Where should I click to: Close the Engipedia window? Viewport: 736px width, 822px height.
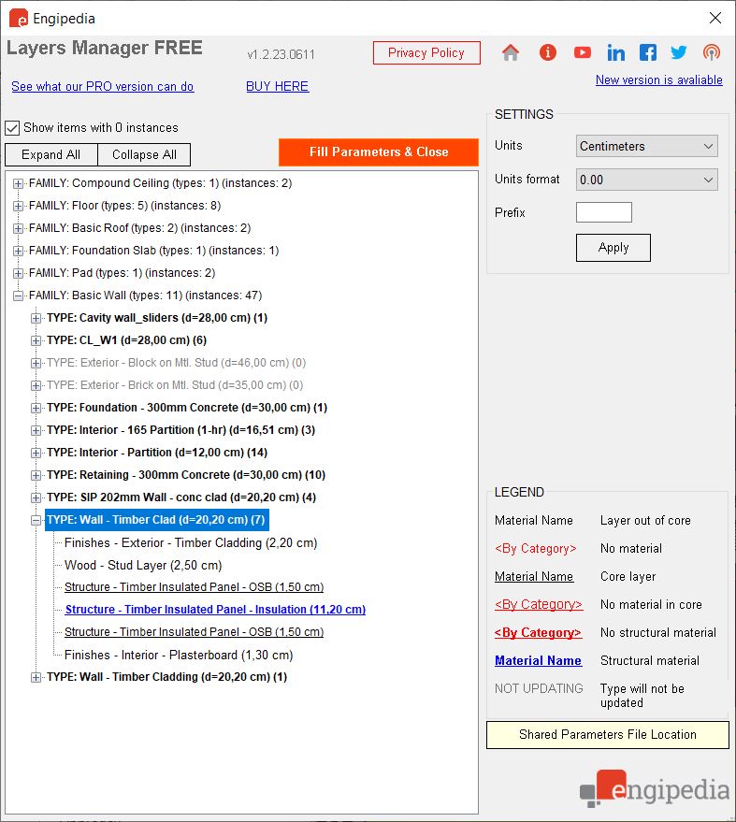tap(715, 18)
